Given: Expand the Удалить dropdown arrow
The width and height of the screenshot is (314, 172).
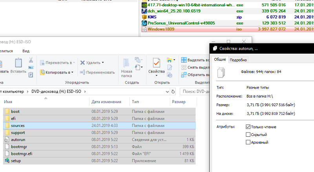Looking at the screenshot, I should tap(103, 63).
